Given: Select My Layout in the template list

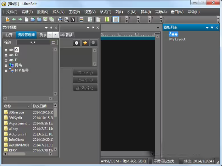Looking at the screenshot, I should point(177,39).
